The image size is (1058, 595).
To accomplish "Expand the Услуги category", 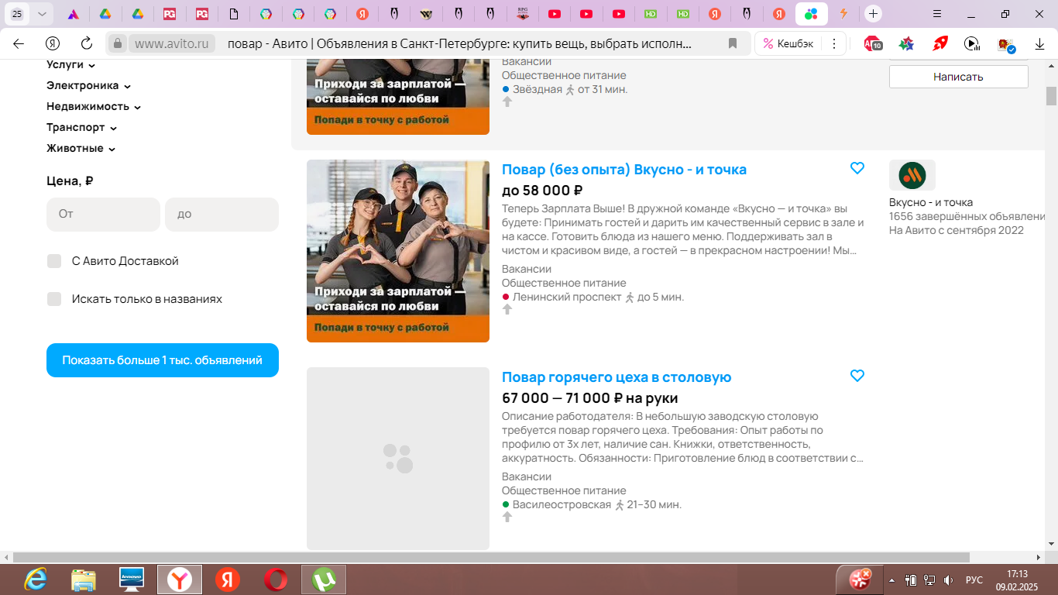I will [70, 65].
